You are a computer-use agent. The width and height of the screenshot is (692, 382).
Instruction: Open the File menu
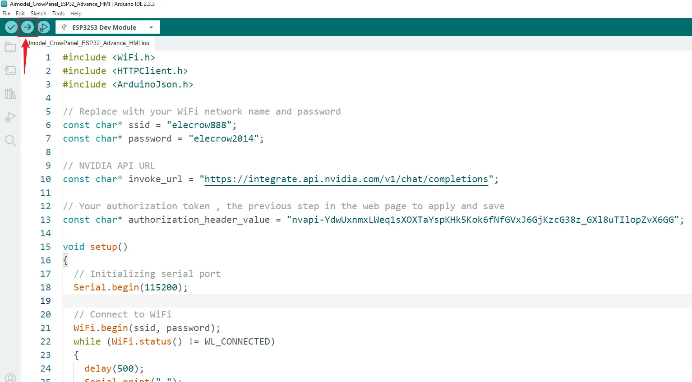click(x=6, y=14)
